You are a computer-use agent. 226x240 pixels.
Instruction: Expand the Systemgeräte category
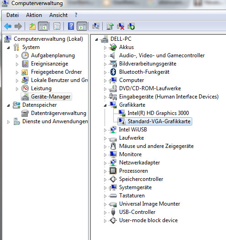coord(105,188)
